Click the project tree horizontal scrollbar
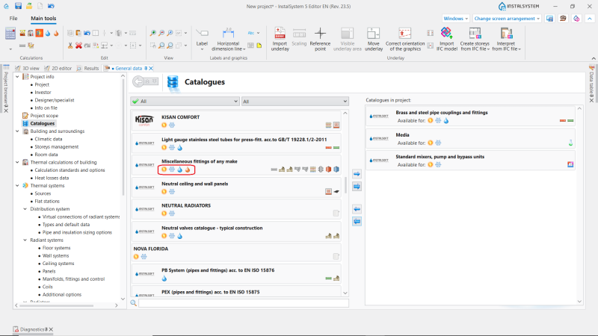The image size is (598, 336). (x=57, y=305)
